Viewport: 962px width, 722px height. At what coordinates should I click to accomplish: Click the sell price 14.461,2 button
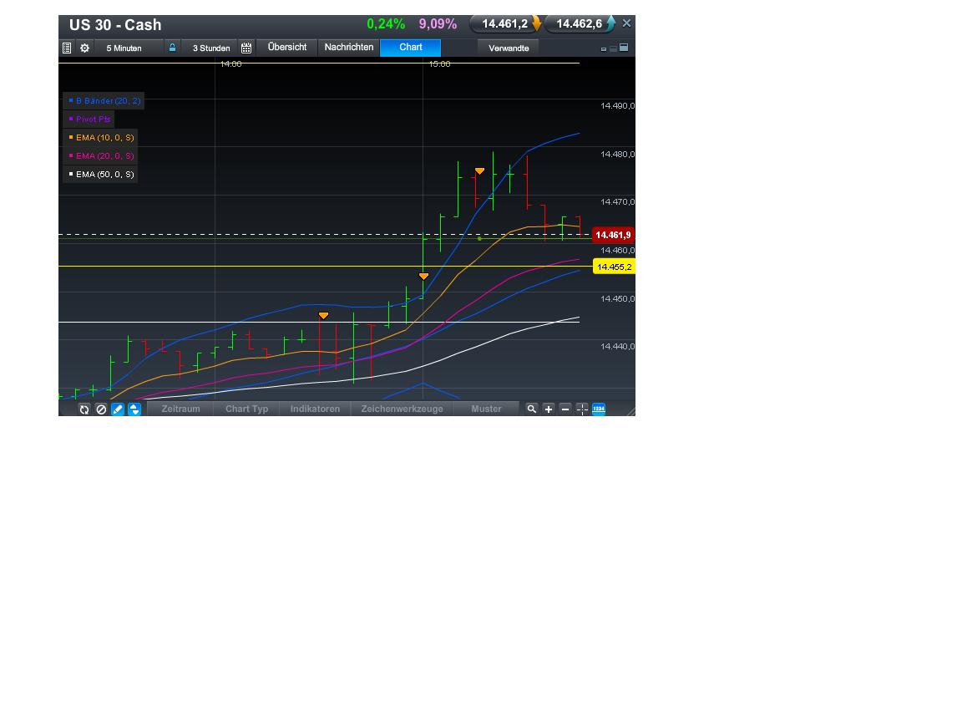(506, 24)
